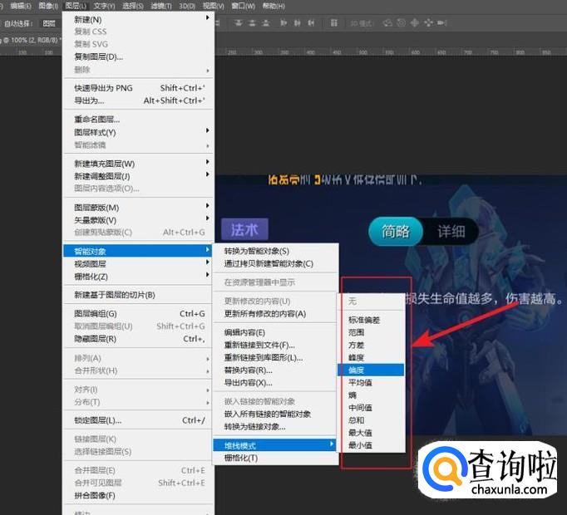
Task: Choose 转换为链接对象...
Action: [x=275, y=426]
